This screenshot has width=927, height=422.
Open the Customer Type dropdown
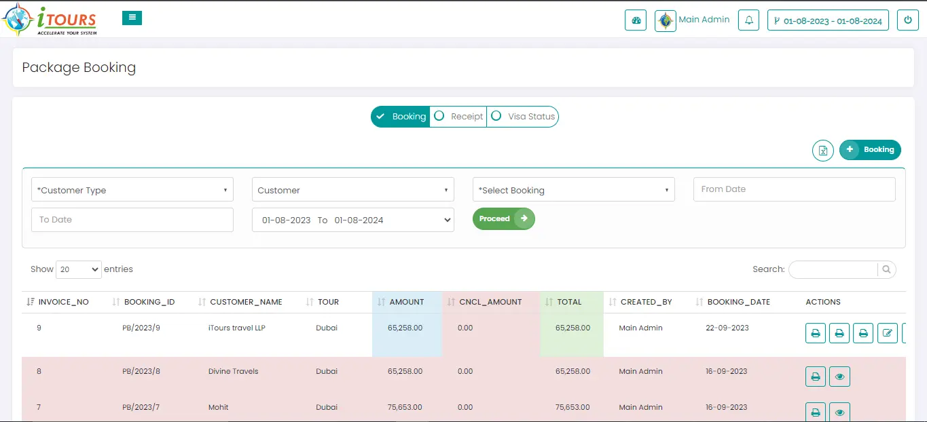coord(132,190)
